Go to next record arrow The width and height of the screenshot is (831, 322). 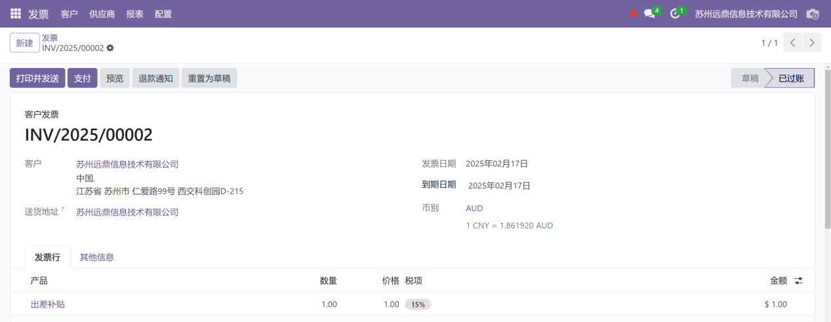pos(812,43)
